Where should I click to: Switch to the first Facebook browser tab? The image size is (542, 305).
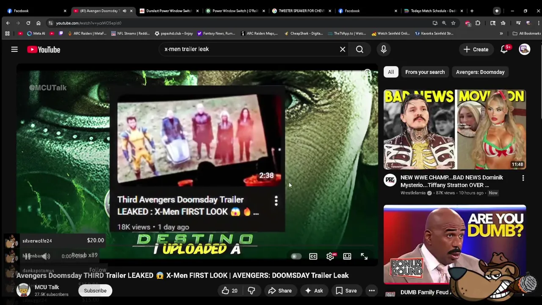(36, 11)
